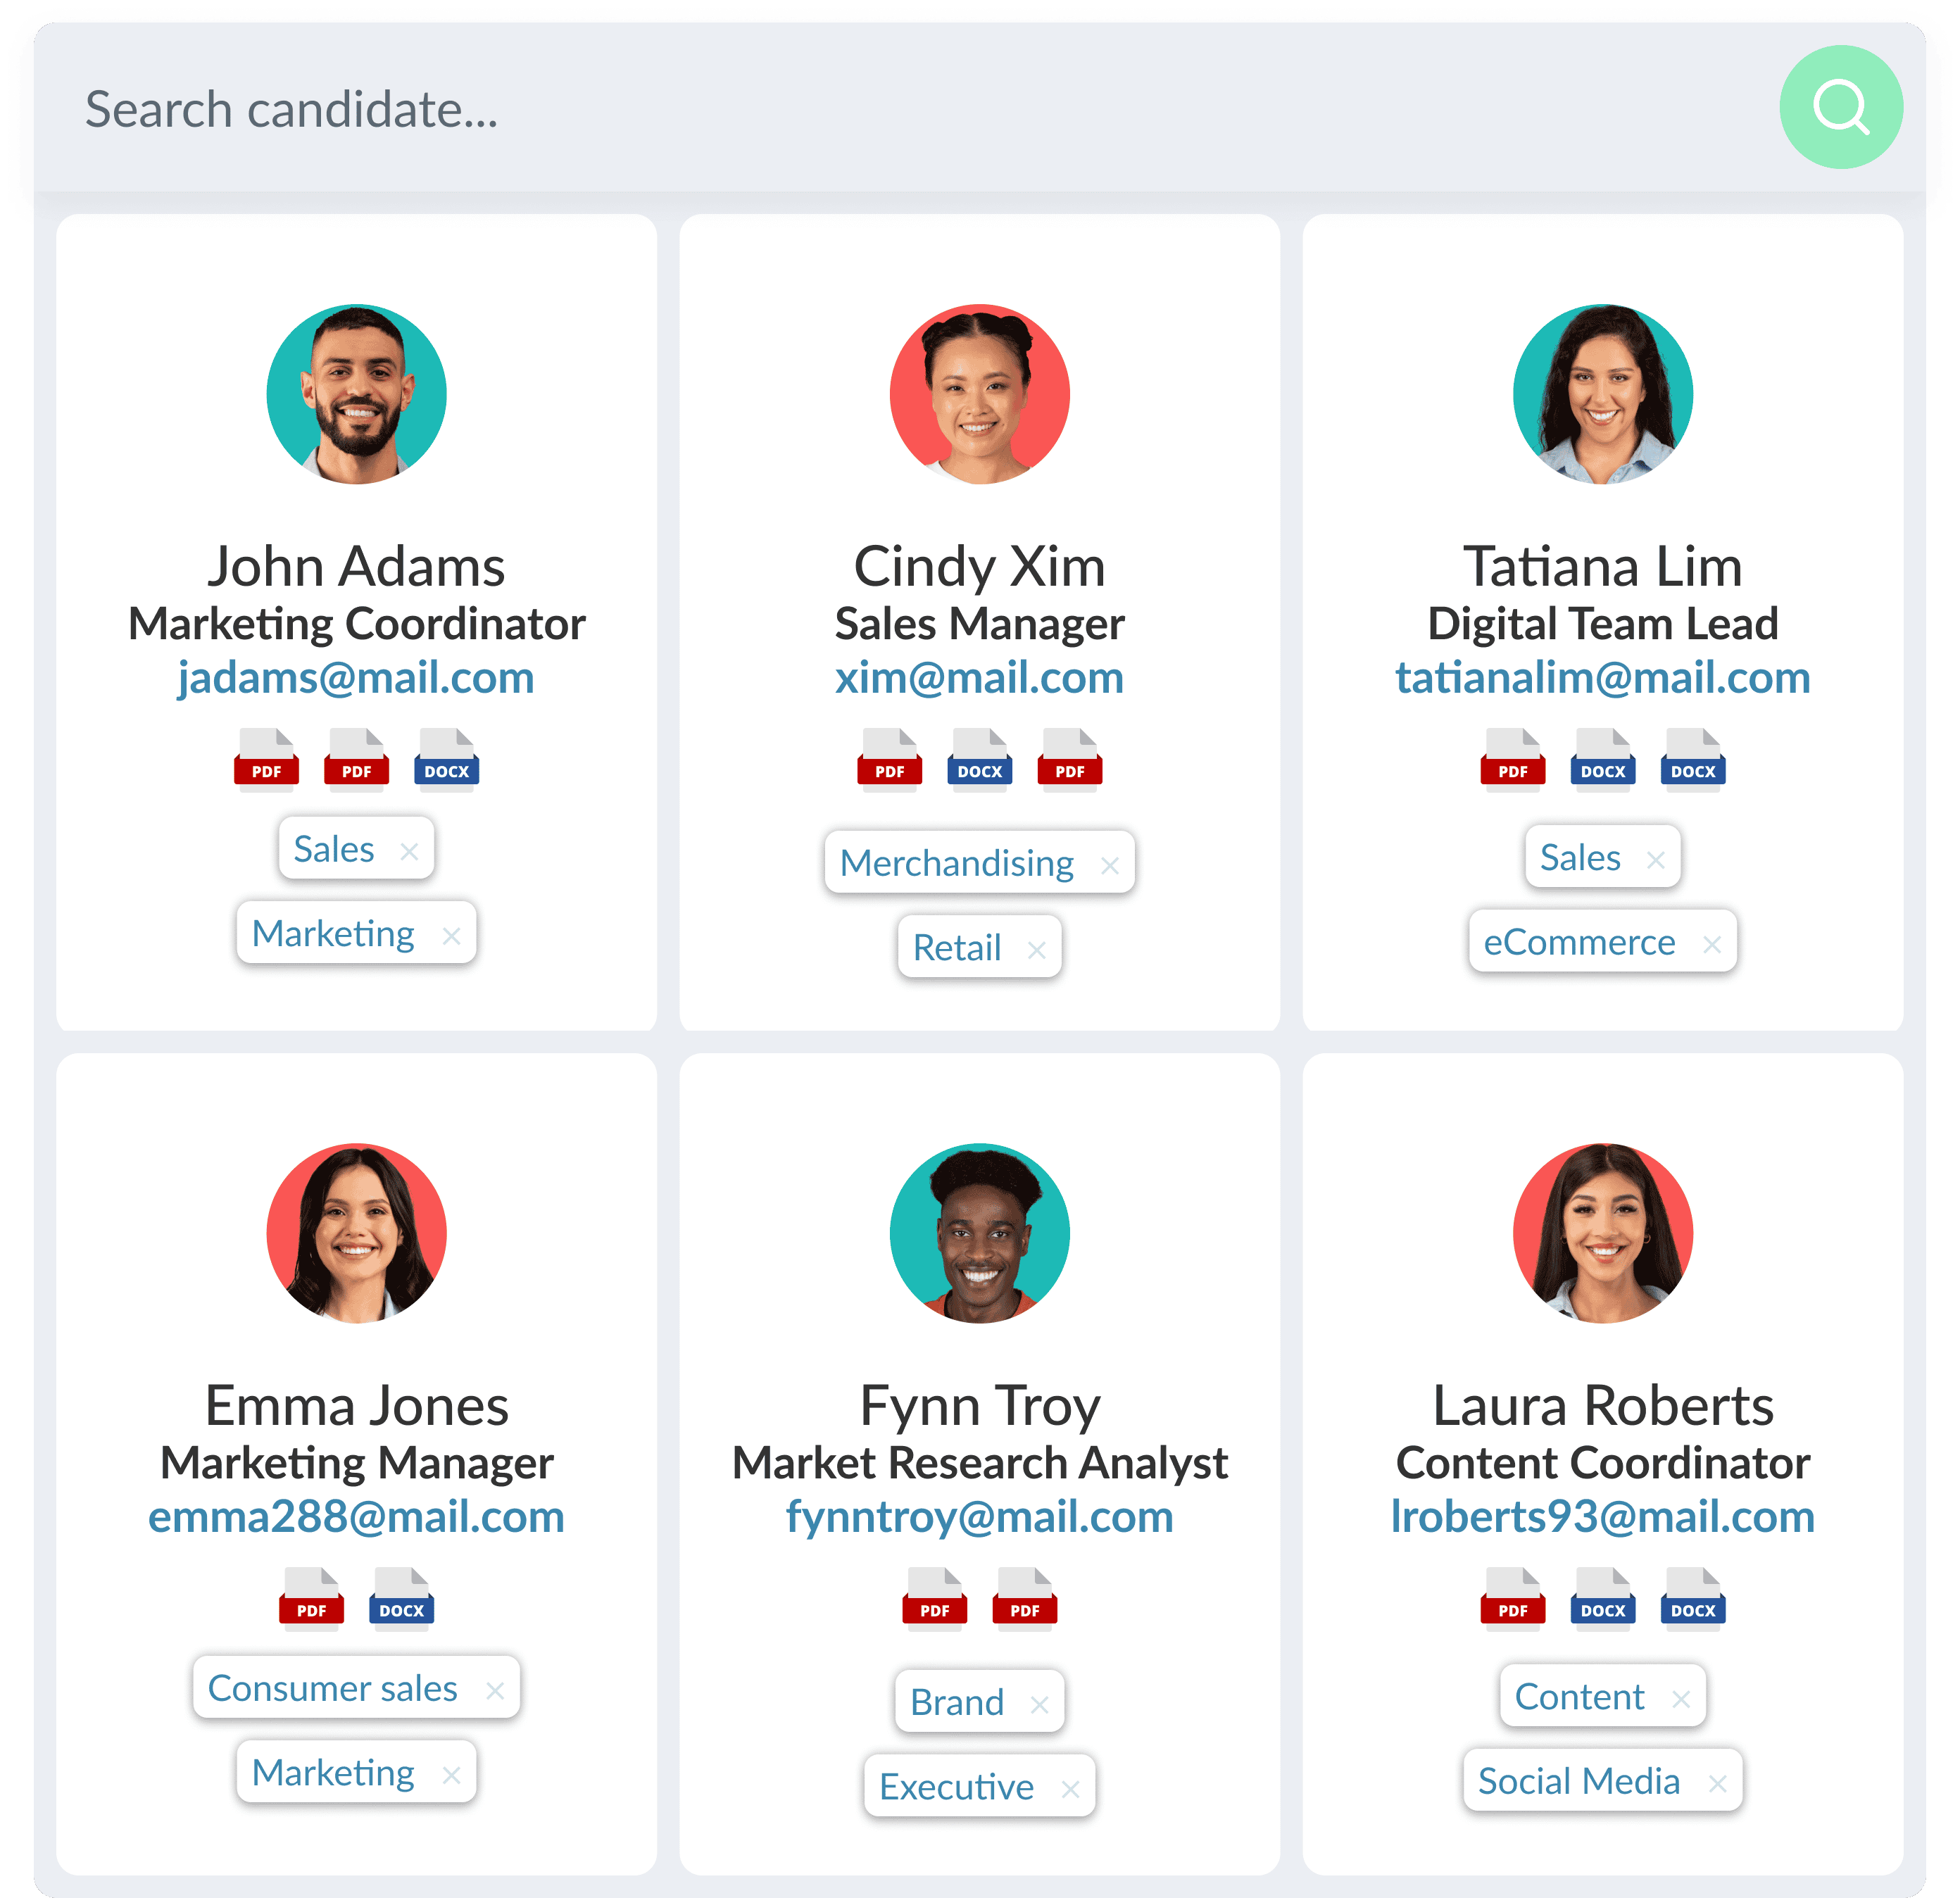Open John Adams' DOCX file icon
The width and height of the screenshot is (1960, 1898).
446,760
